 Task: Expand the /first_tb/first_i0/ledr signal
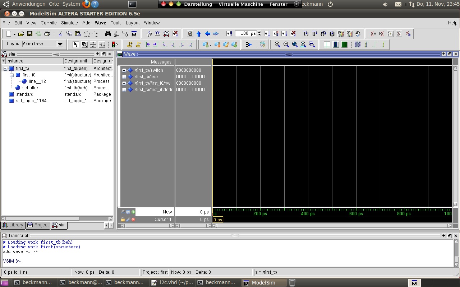tap(124, 90)
